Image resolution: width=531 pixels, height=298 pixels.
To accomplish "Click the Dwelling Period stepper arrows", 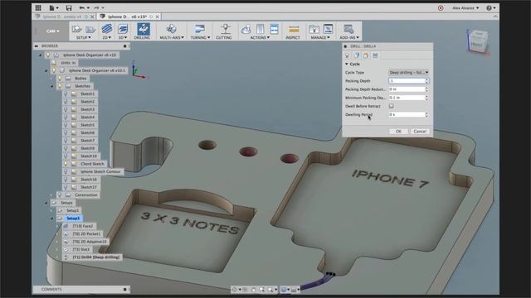I will click(426, 114).
